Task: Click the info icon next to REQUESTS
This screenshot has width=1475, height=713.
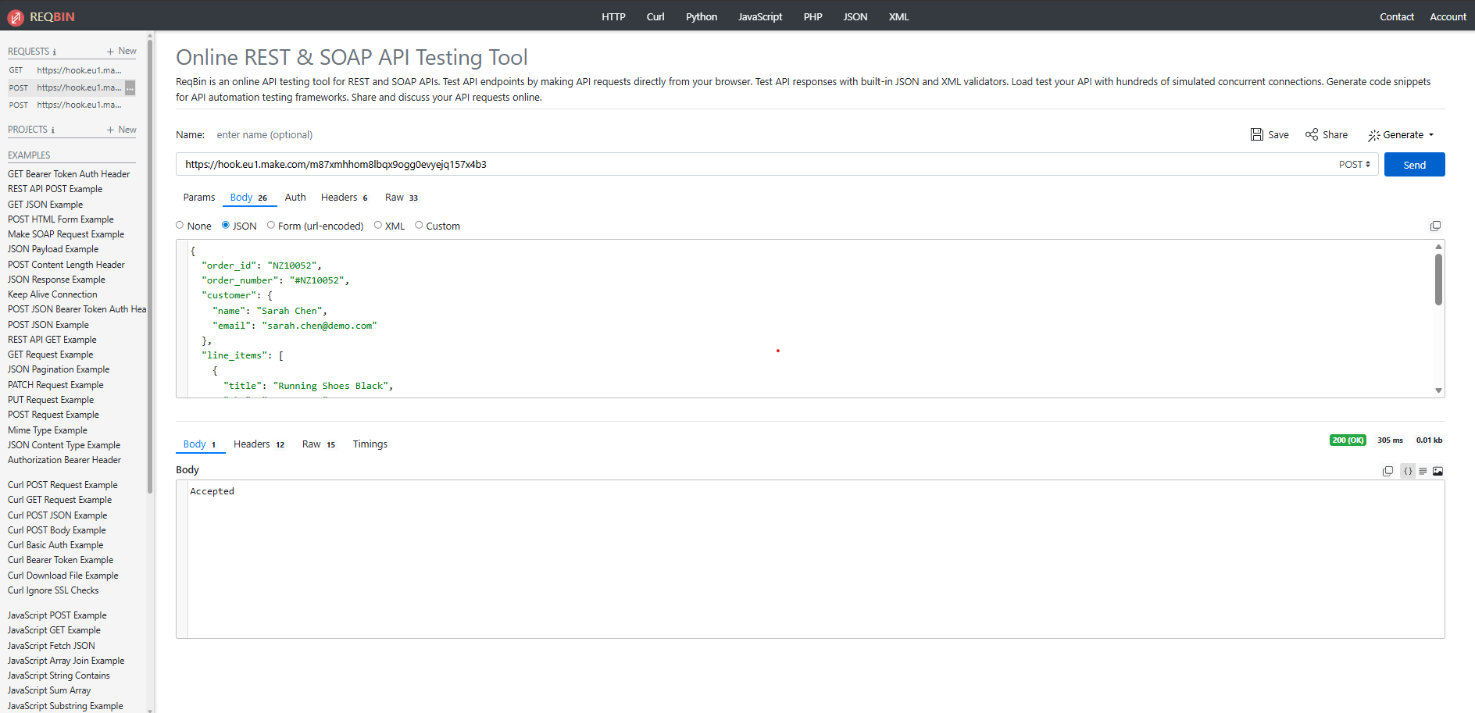Action: (54, 52)
